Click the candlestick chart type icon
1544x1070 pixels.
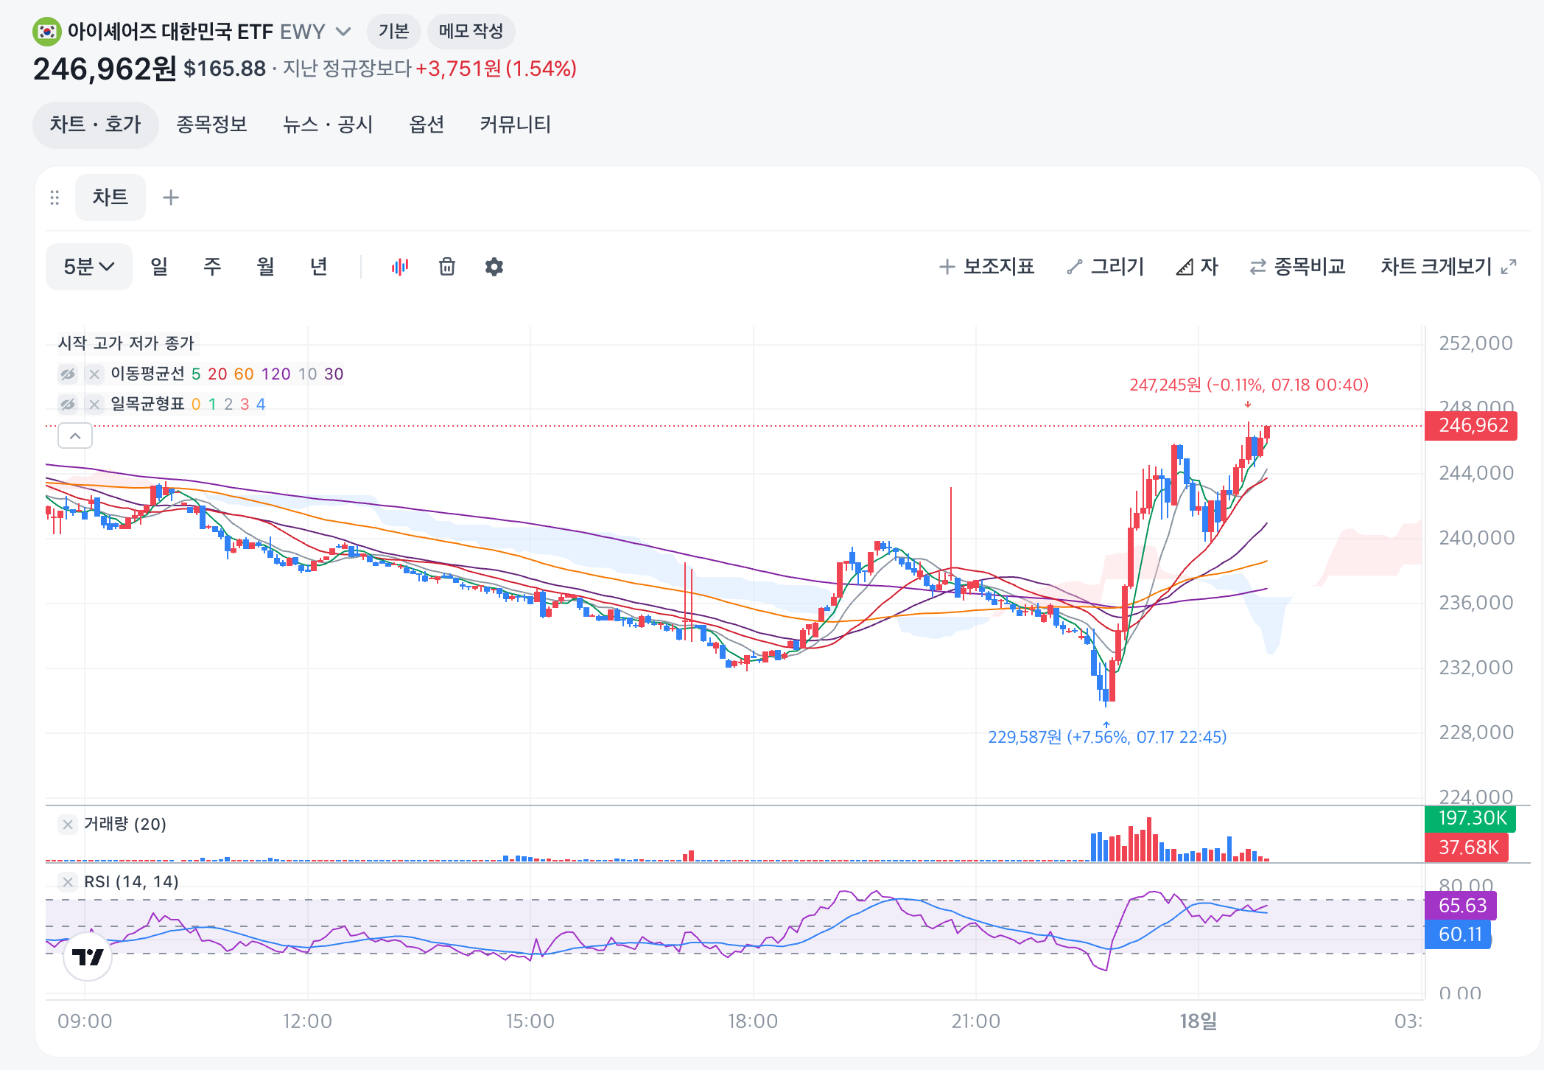tap(400, 267)
